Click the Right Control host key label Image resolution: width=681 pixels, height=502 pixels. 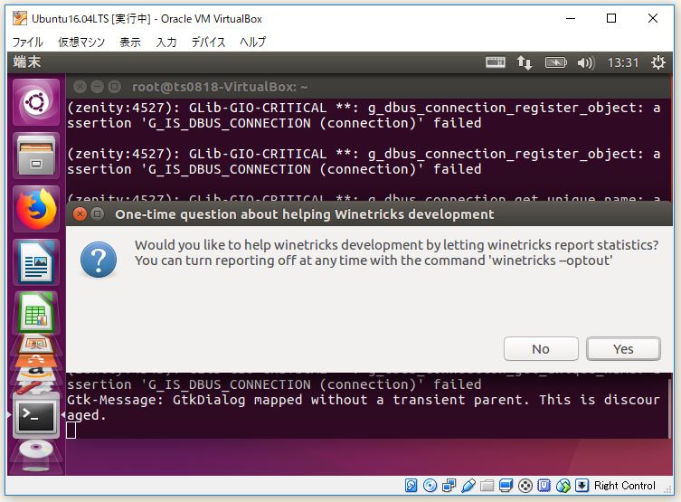coord(625,486)
